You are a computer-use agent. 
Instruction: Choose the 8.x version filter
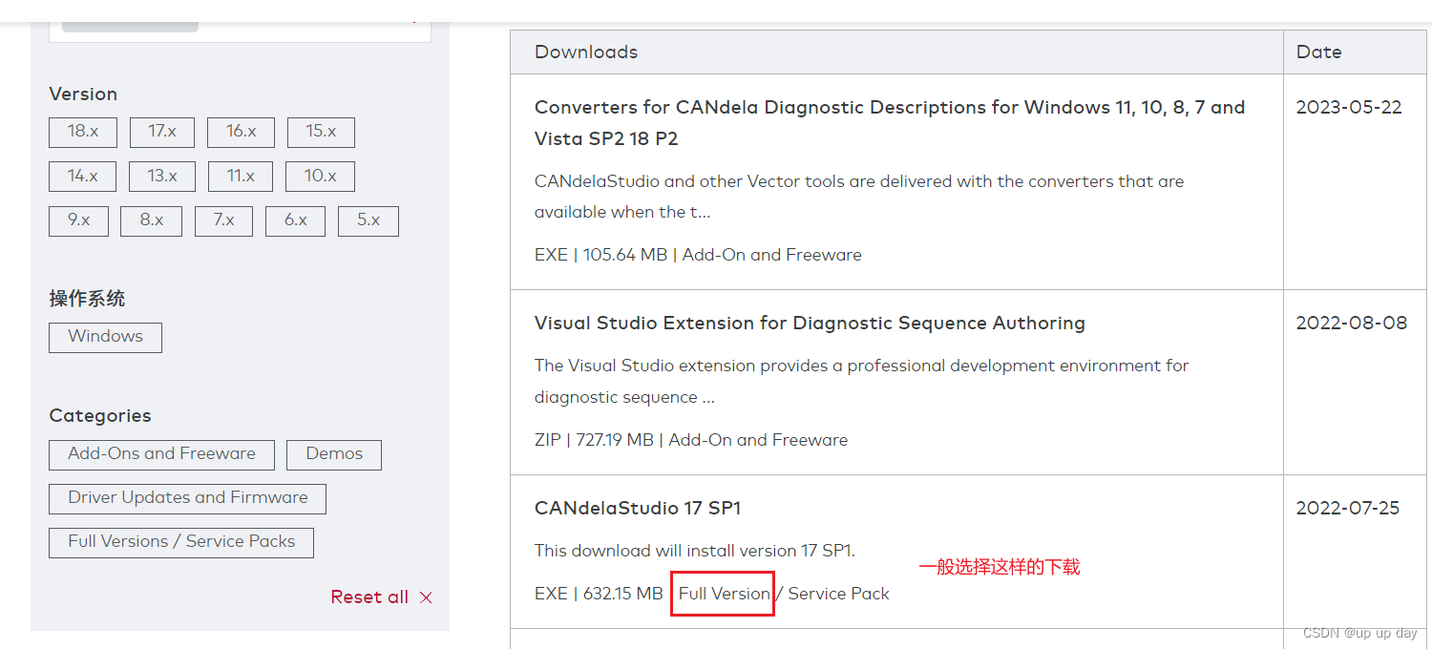tap(152, 220)
